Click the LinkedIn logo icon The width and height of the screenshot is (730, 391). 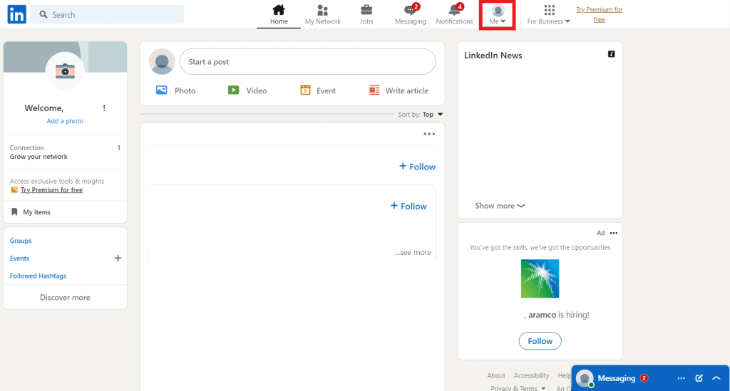coord(17,14)
